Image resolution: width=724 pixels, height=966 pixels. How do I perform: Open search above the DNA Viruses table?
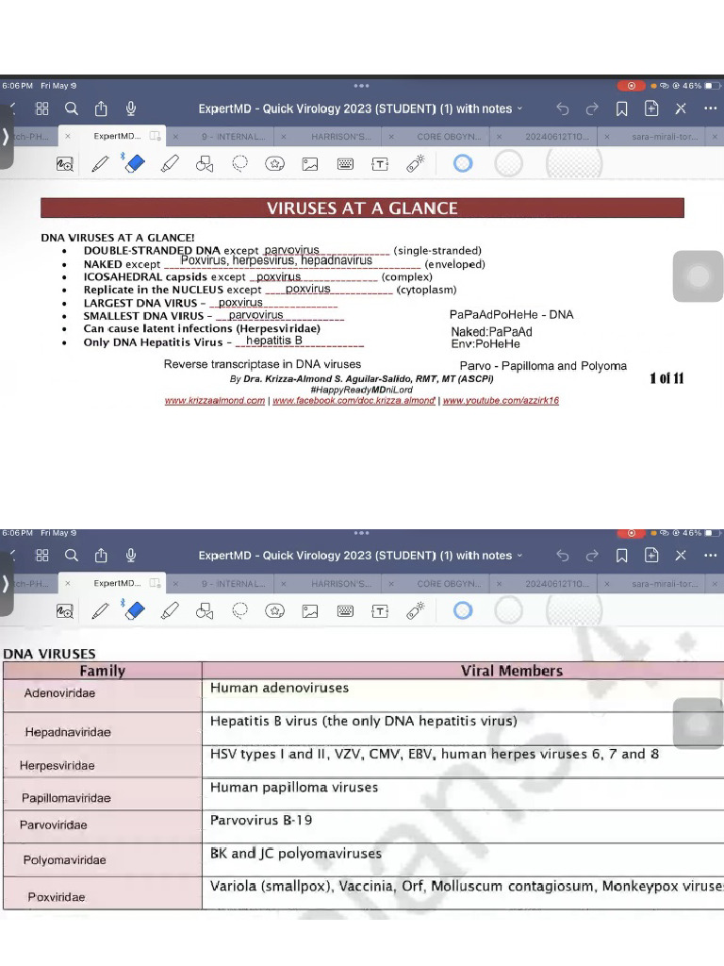72,556
